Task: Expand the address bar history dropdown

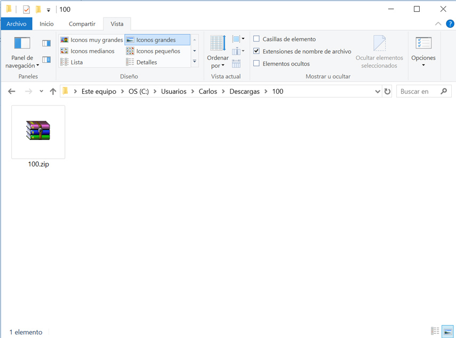Action: pos(378,92)
